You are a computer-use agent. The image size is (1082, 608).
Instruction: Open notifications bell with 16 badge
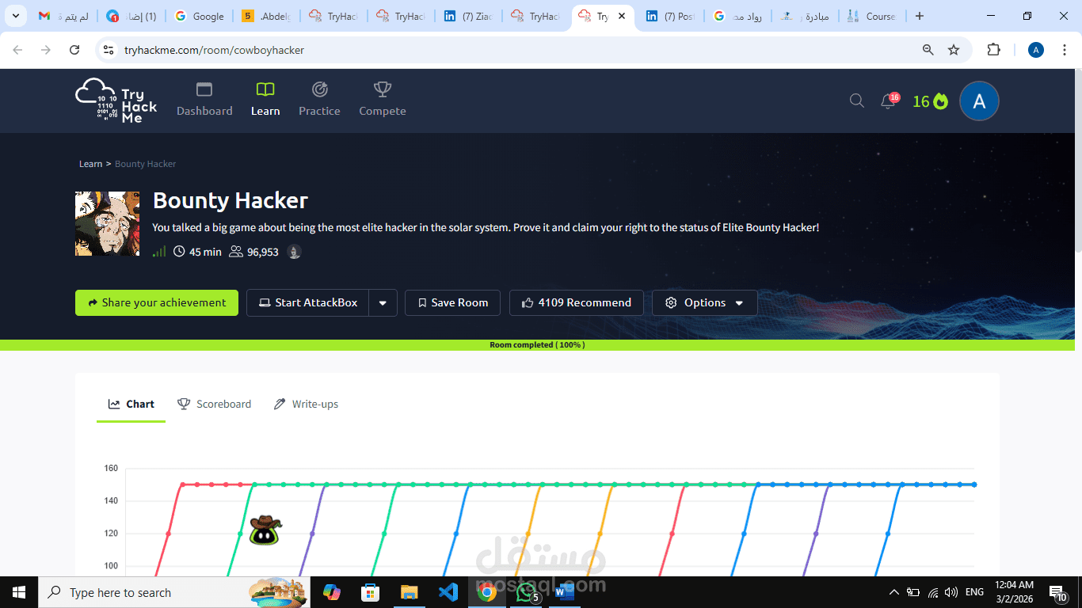pyautogui.click(x=890, y=101)
